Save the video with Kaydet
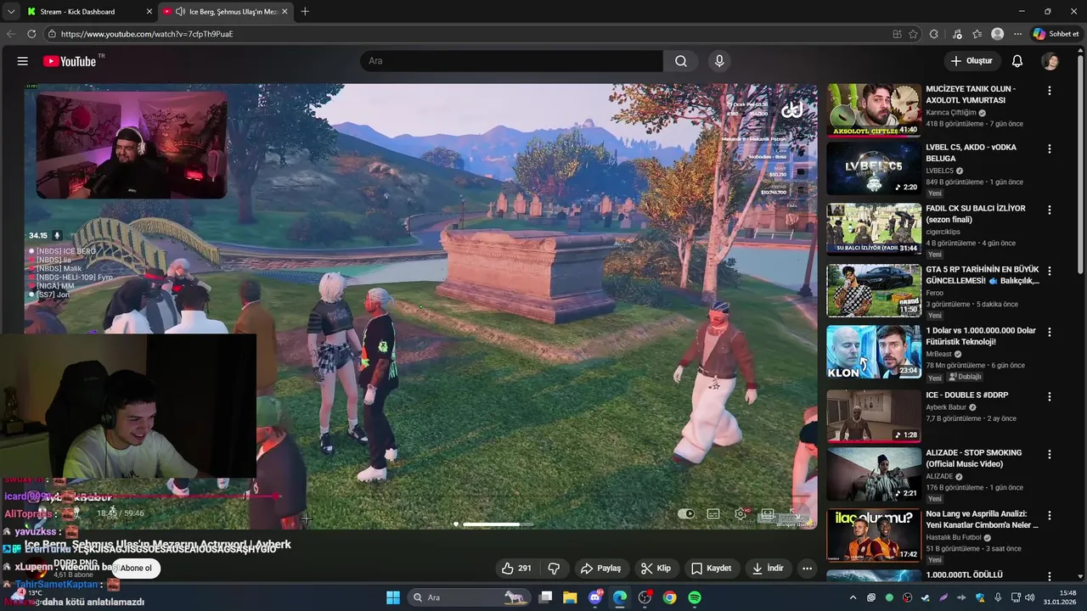The width and height of the screenshot is (1087, 611). tap(711, 569)
